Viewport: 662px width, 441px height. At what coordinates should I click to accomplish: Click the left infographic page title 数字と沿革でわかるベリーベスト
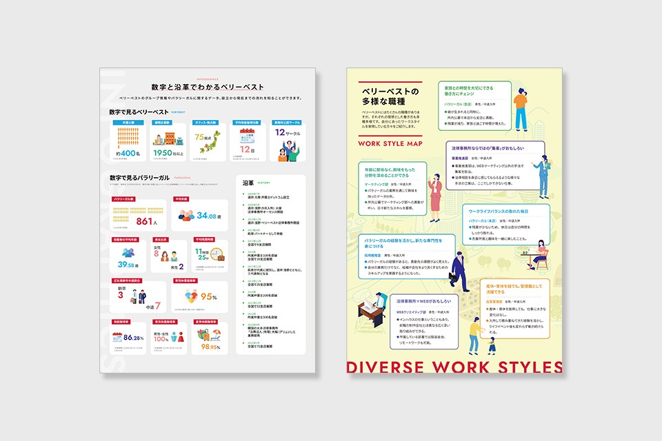[208, 88]
